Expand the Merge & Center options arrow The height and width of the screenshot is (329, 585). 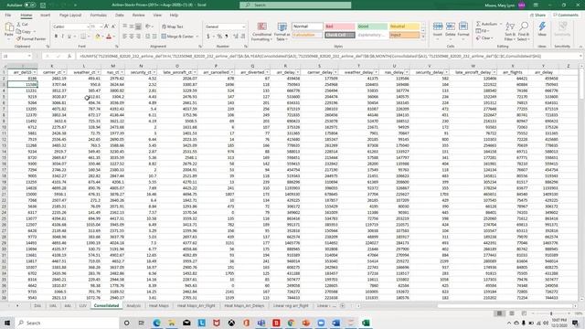197,37
